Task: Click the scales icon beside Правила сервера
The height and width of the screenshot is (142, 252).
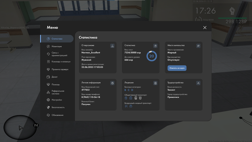Action: [48, 69]
